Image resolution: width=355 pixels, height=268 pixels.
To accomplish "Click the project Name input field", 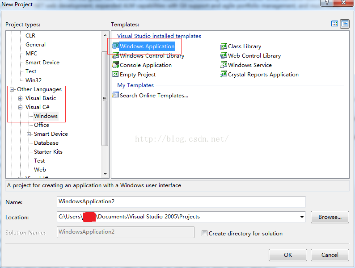I will point(181,202).
